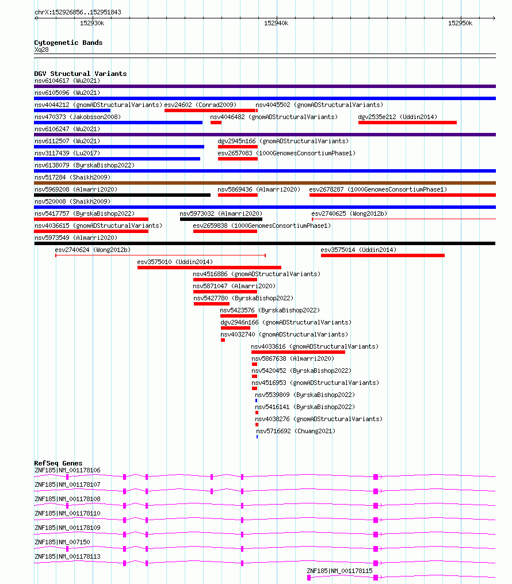Select the nsv6105096 (Wu2021) blue variant bar
512x584 pixels.
pyautogui.click(x=265, y=98)
